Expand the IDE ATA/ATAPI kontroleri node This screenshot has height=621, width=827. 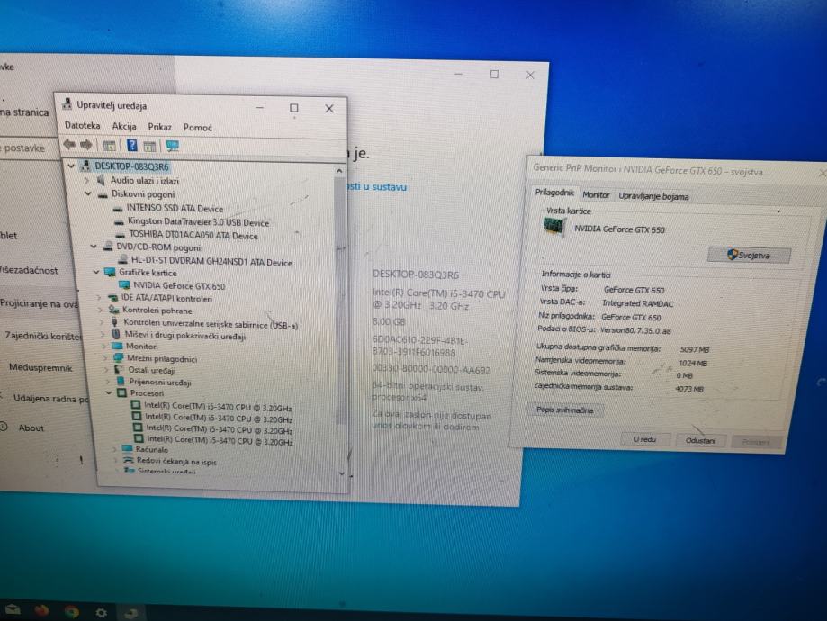coord(99,298)
